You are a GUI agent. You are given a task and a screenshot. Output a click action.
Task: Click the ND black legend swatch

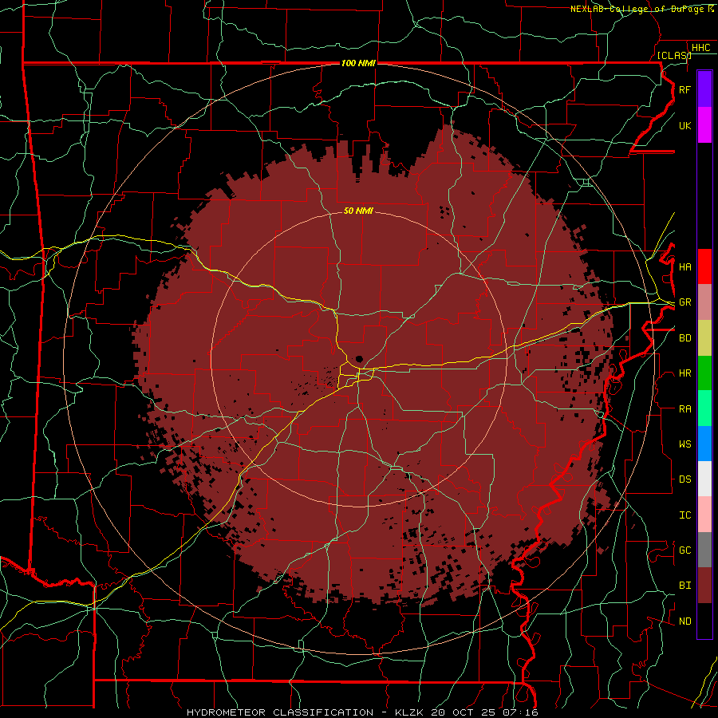click(x=704, y=621)
